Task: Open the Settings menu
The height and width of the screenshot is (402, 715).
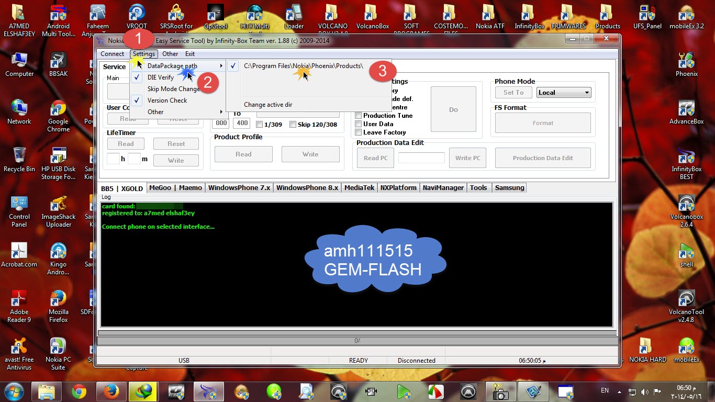Action: pyautogui.click(x=143, y=54)
